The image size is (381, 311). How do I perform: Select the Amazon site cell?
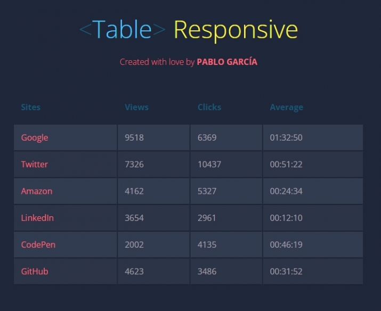66,191
